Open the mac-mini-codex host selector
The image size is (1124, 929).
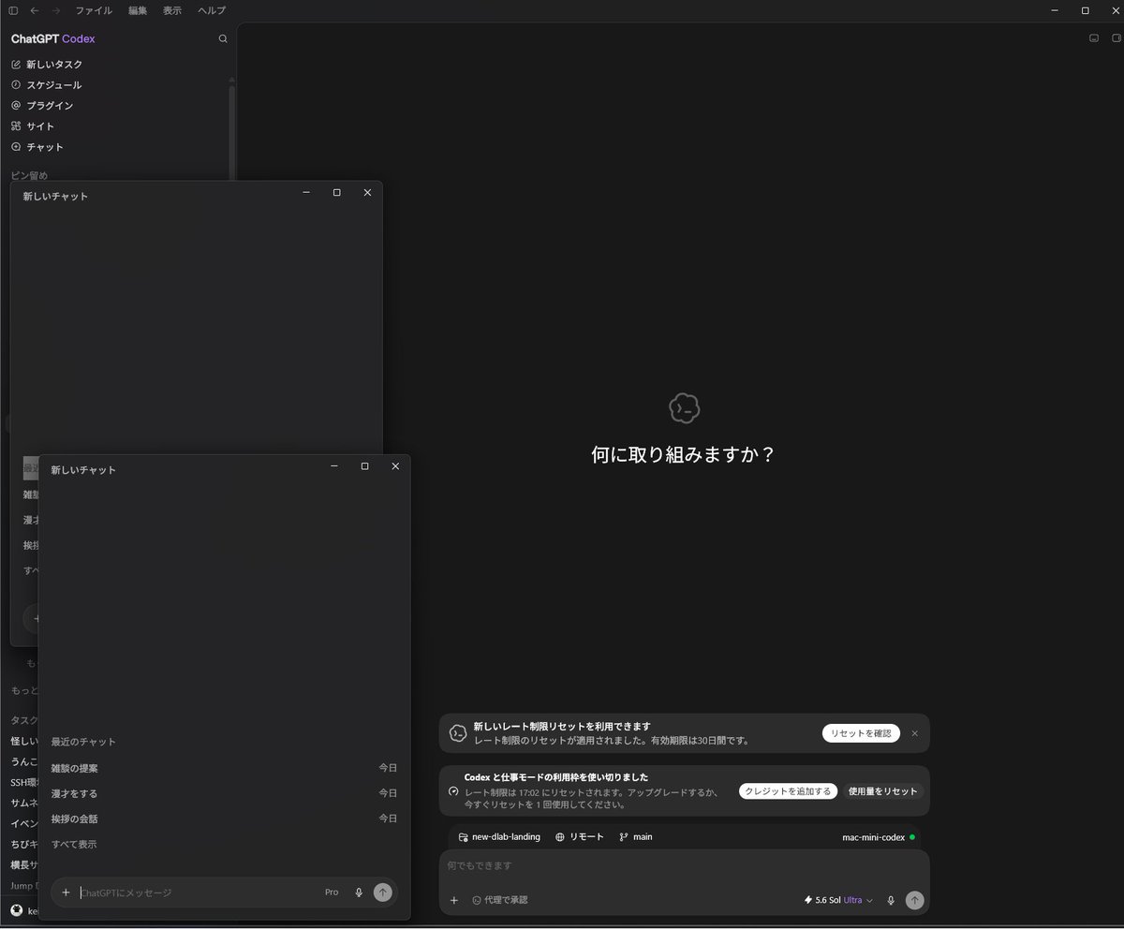879,837
